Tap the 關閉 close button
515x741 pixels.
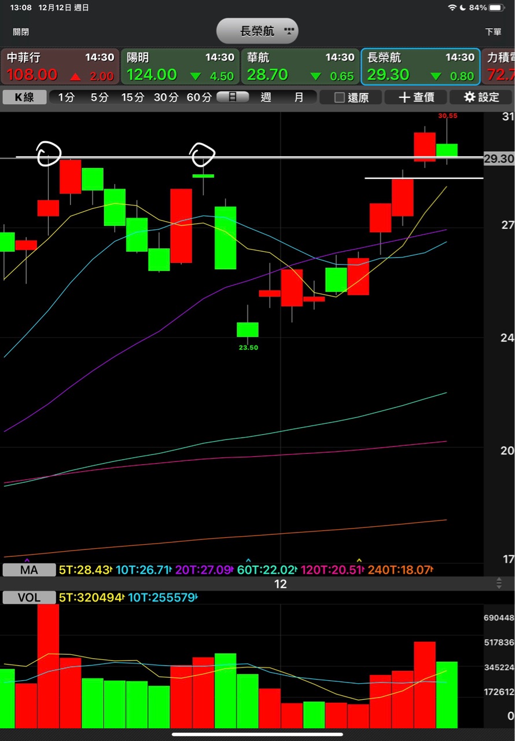[x=21, y=32]
